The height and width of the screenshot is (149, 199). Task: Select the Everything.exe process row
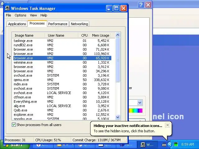[62, 102]
